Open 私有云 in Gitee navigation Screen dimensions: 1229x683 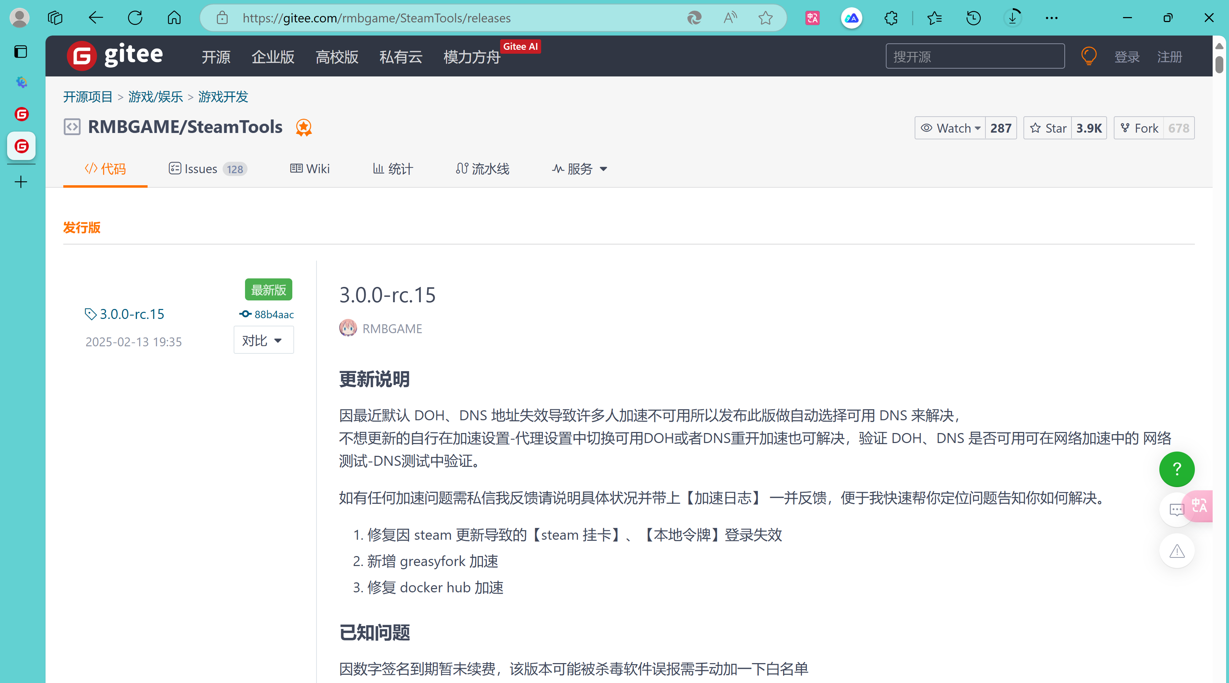[x=401, y=57]
